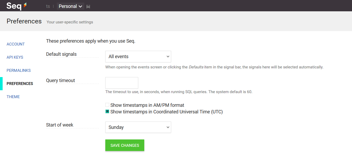352x166 pixels.
Task: Open the Personal workspace dropdown
Action: (71, 6)
